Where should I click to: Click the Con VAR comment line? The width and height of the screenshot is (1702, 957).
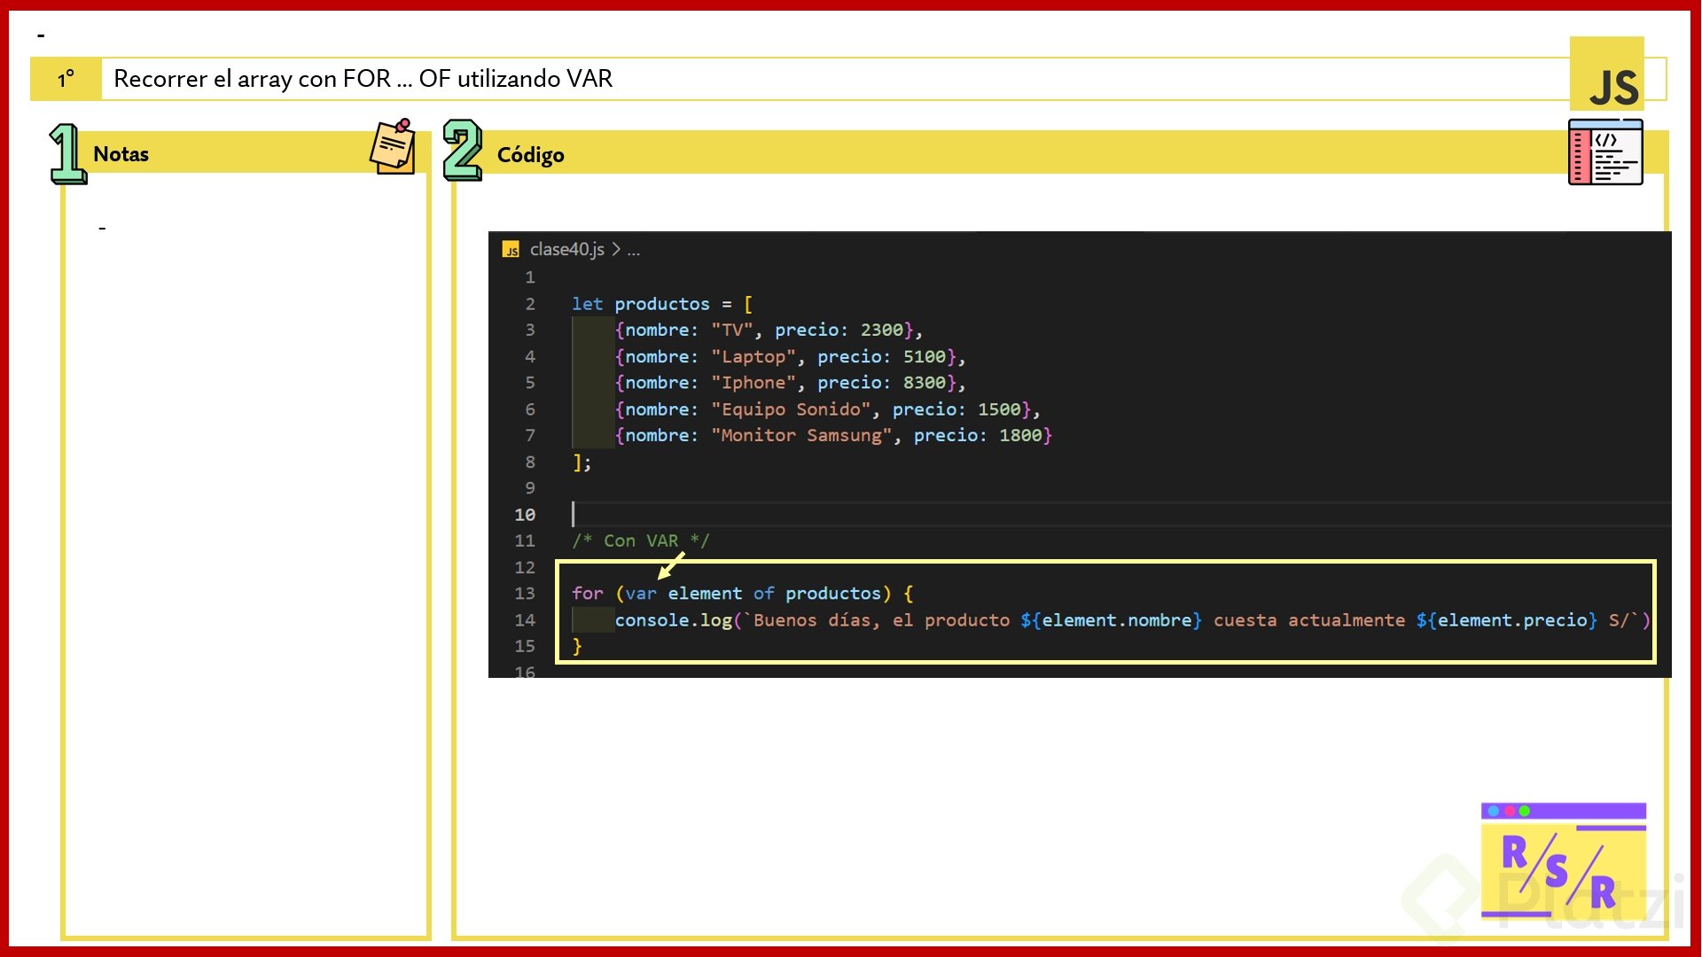click(x=640, y=541)
